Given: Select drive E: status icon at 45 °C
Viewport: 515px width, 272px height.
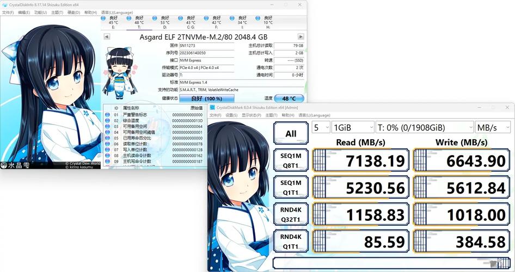Looking at the screenshot, I should (103, 18).
